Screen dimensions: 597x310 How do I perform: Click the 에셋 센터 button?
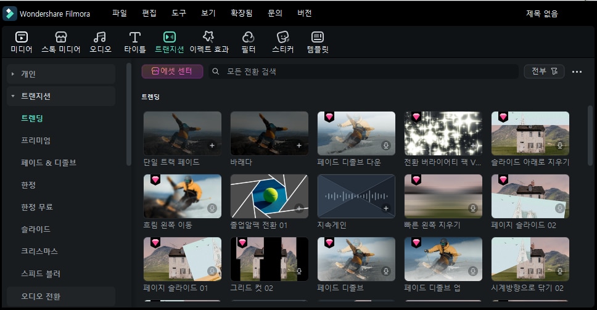(172, 71)
